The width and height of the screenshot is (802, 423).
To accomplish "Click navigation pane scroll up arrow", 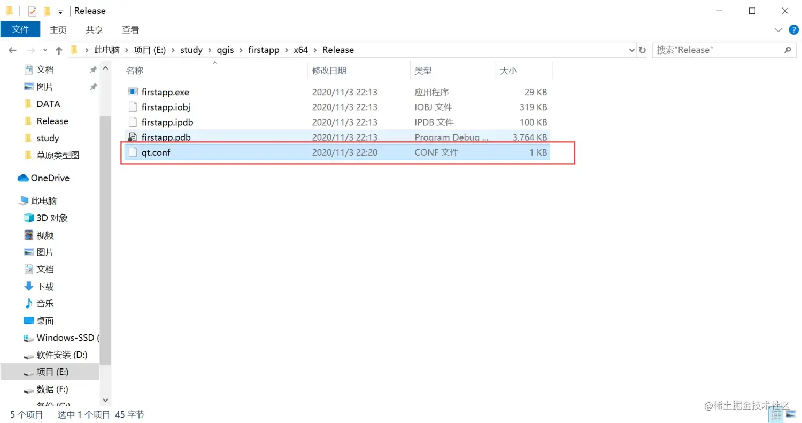I will [105, 68].
